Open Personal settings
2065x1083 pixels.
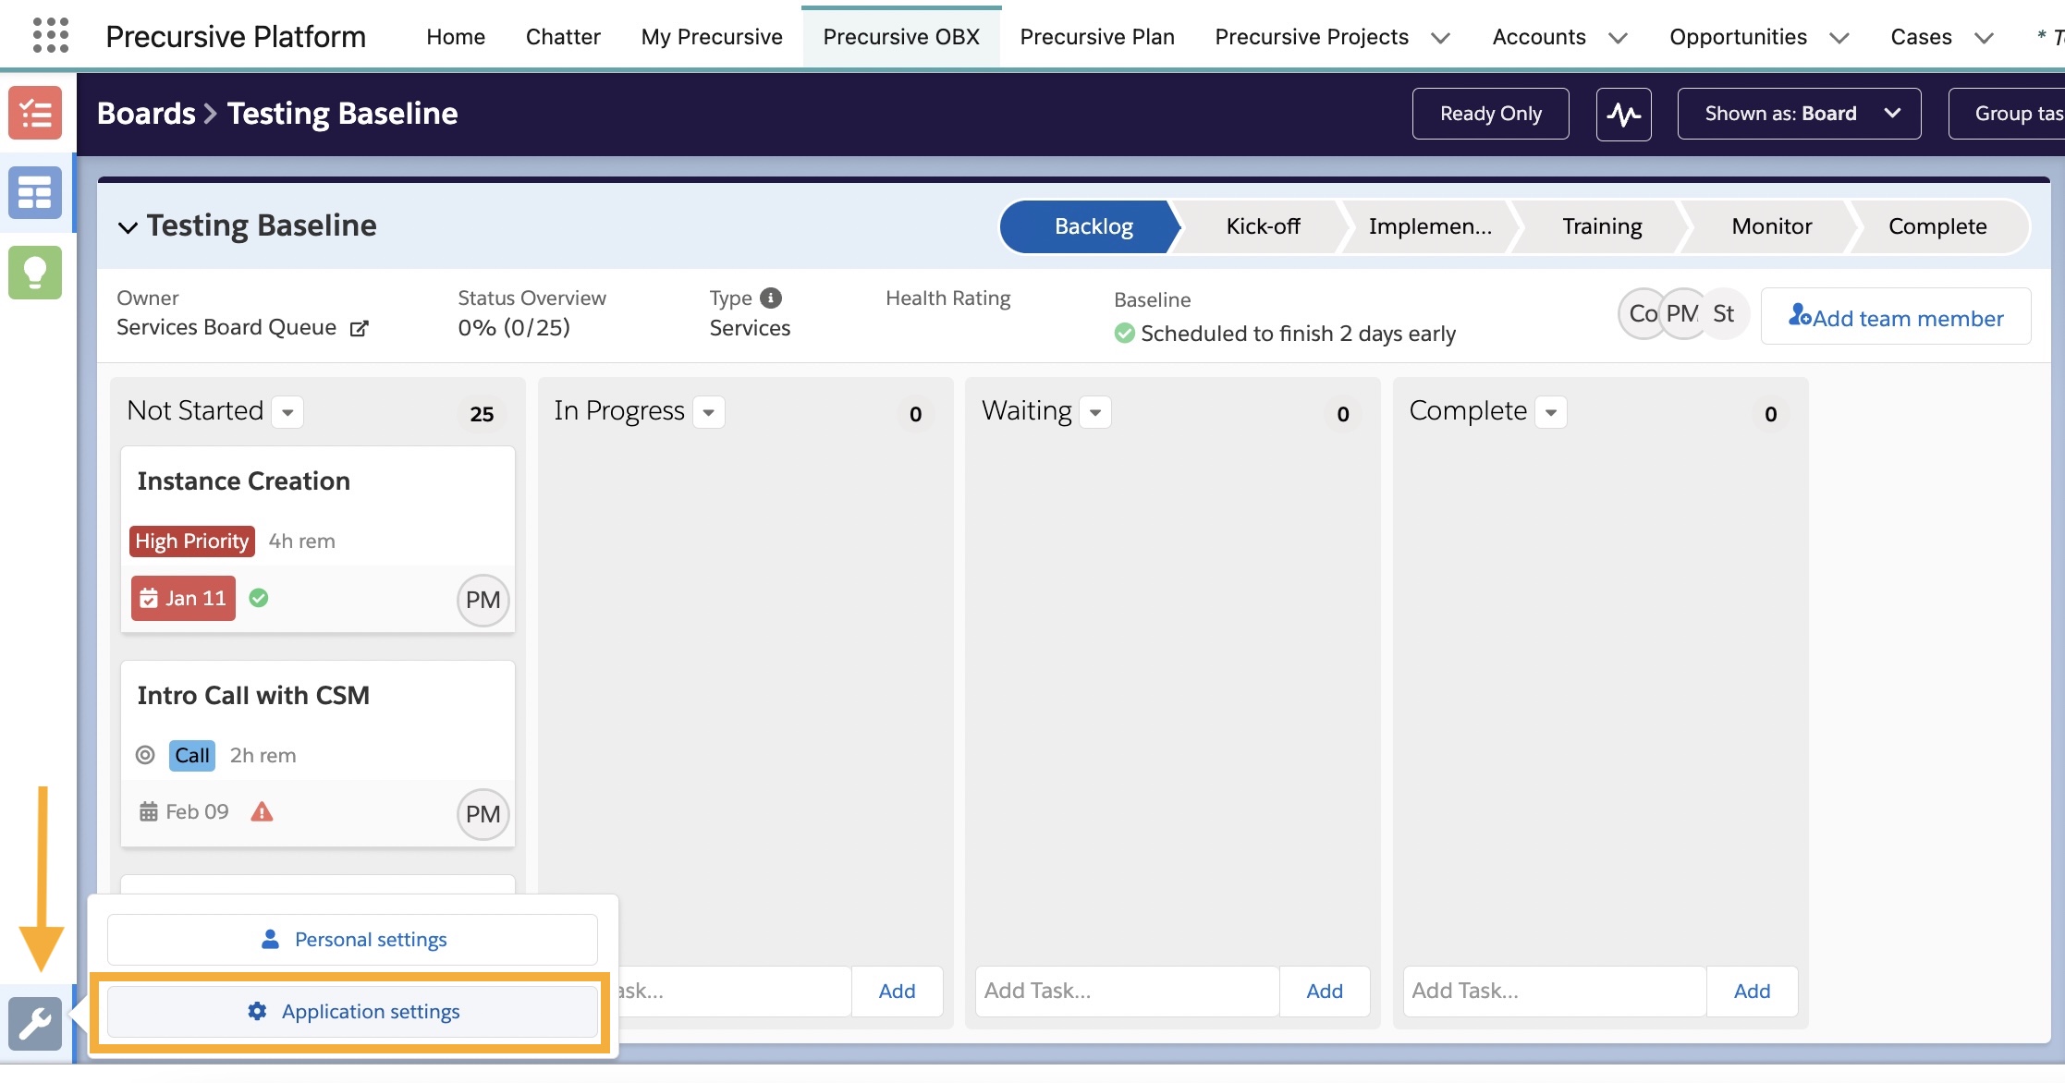[352, 940]
